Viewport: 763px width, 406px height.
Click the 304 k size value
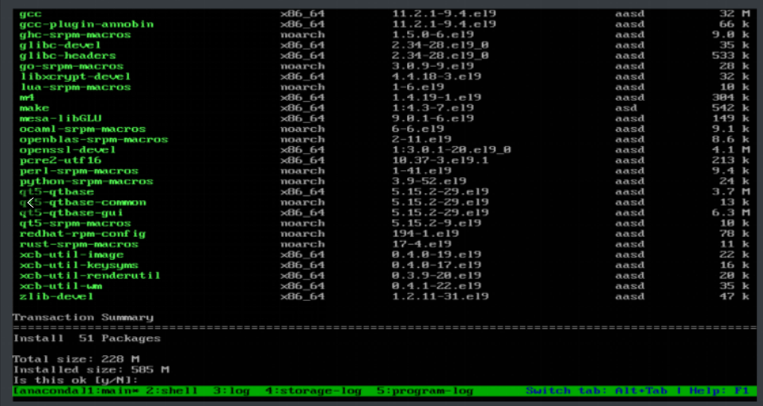[730, 98]
